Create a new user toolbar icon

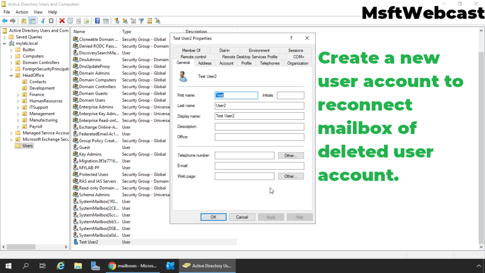click(117, 21)
